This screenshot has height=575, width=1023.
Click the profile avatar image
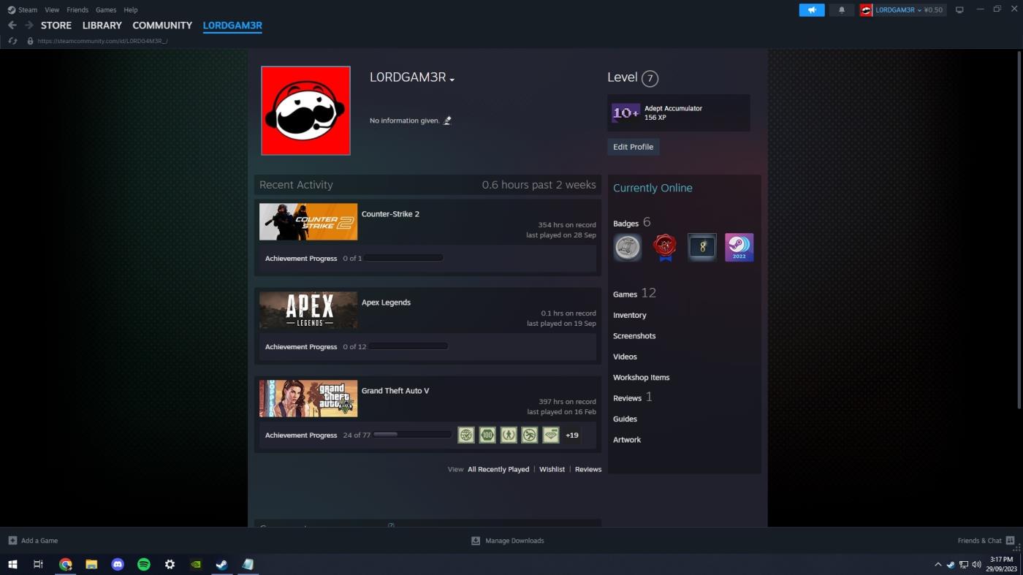click(305, 111)
